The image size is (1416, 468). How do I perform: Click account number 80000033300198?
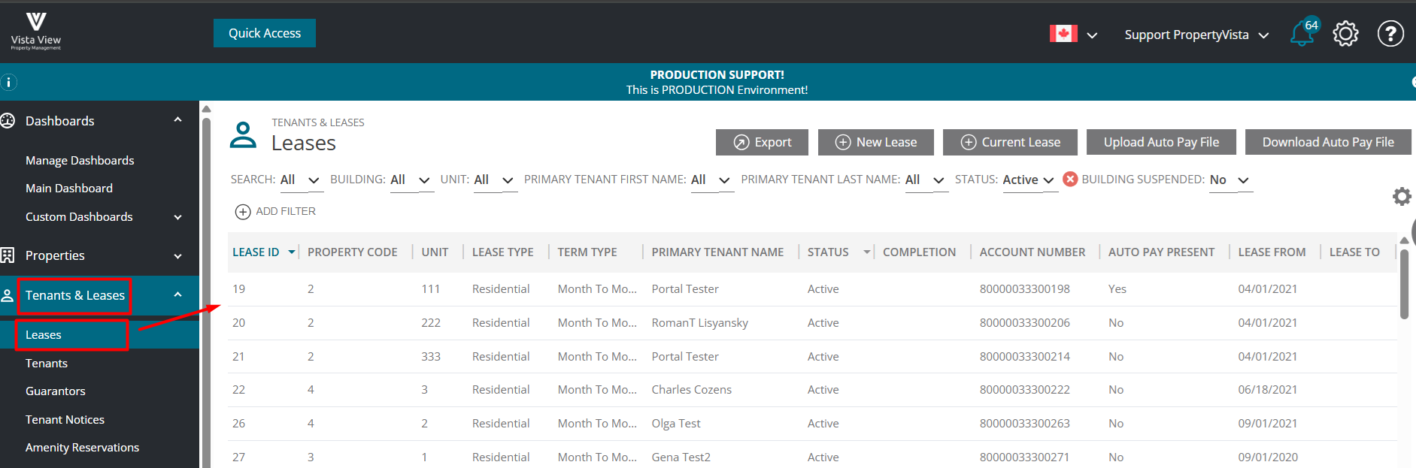tap(1024, 289)
